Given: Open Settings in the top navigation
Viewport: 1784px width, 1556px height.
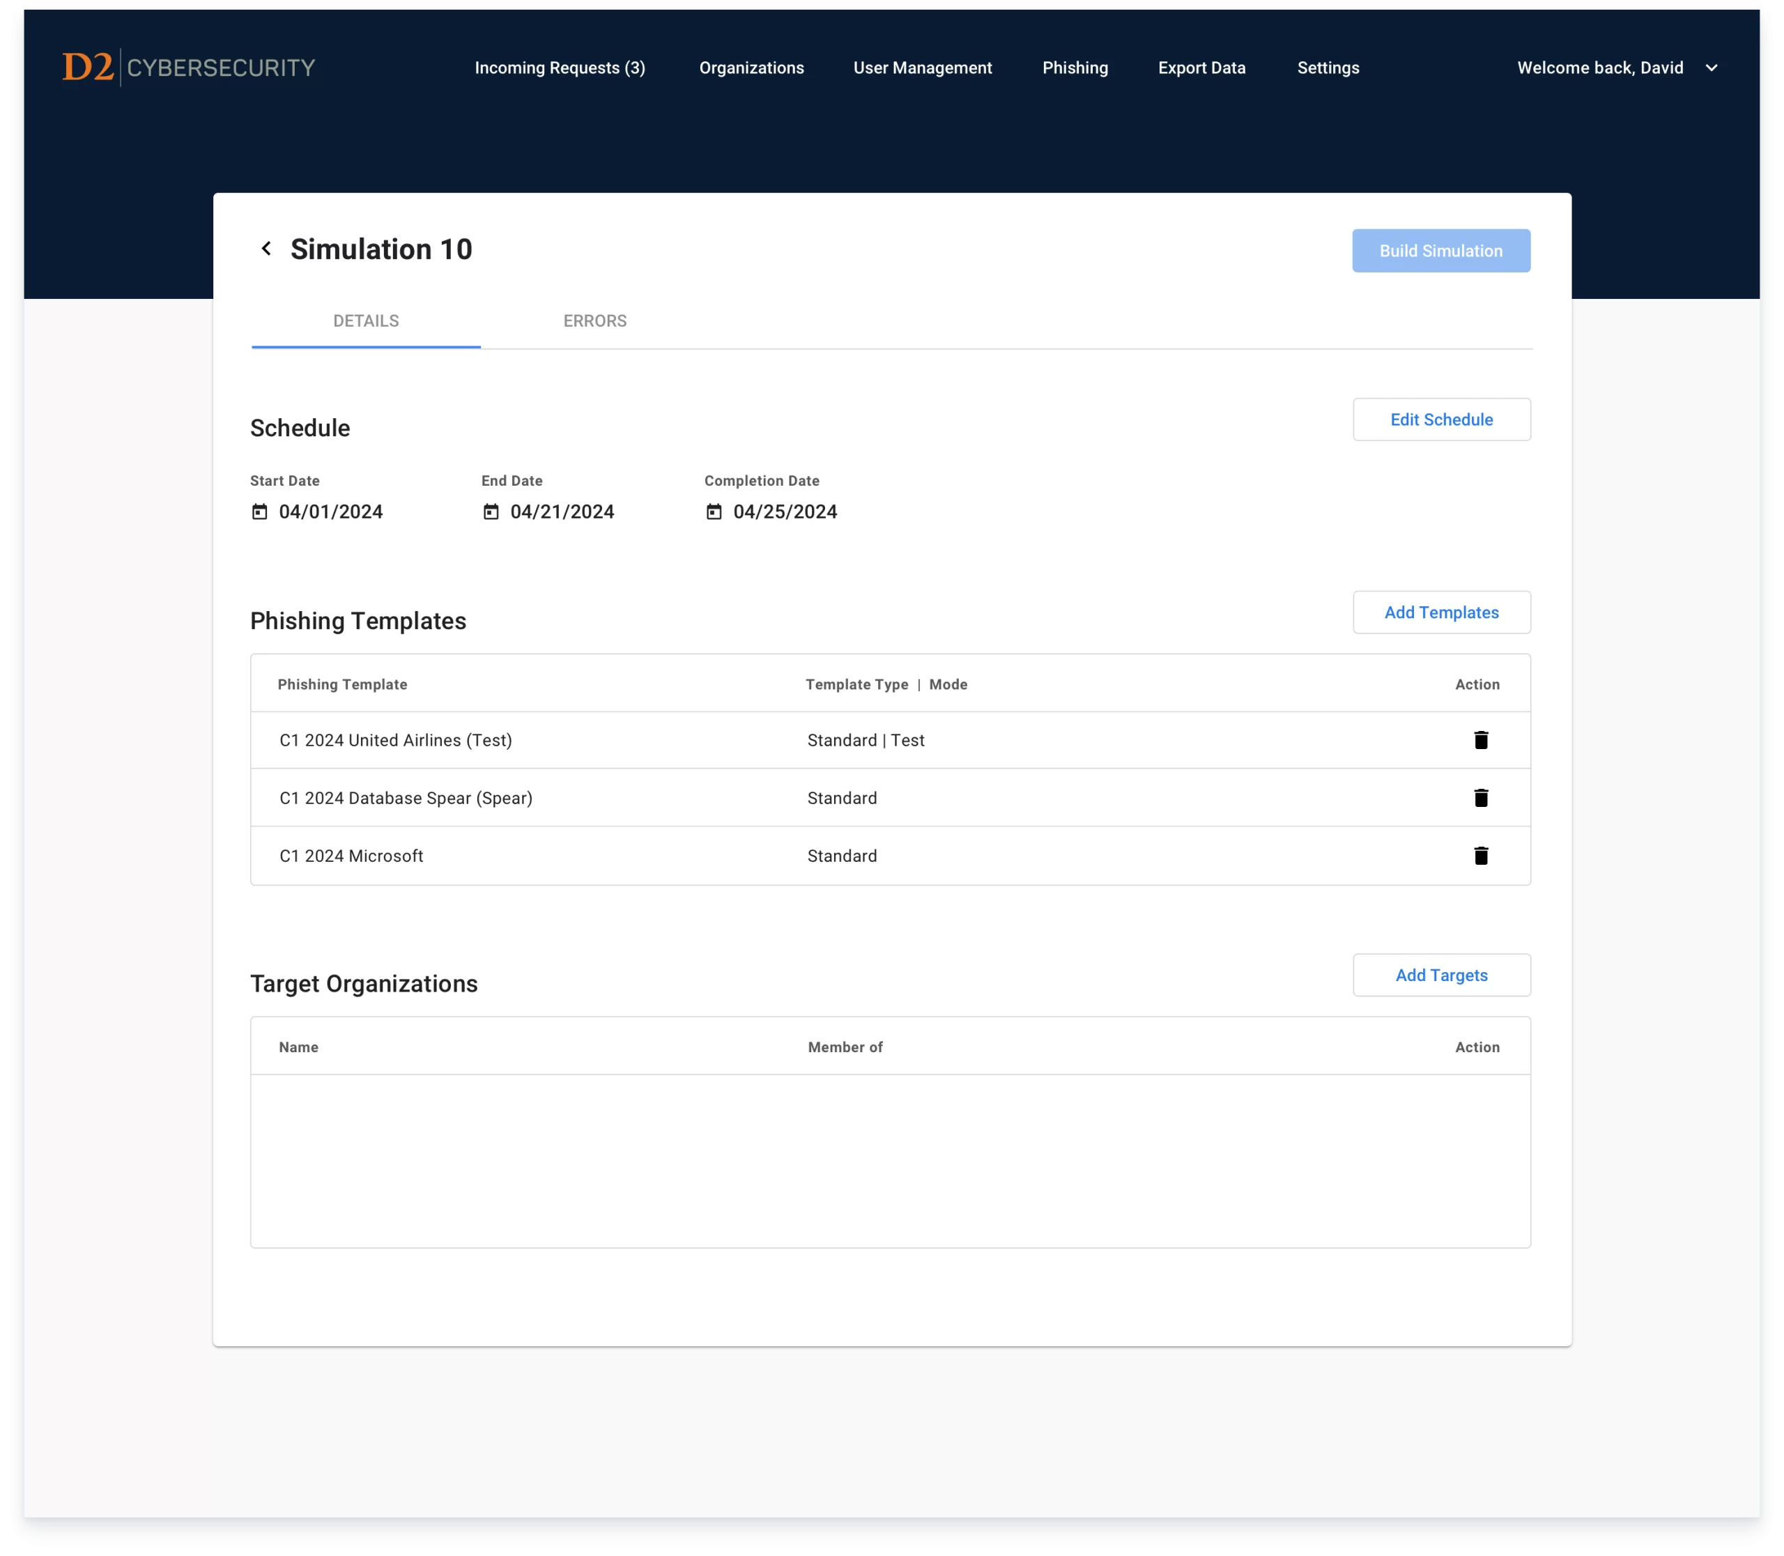Looking at the screenshot, I should pos(1328,68).
